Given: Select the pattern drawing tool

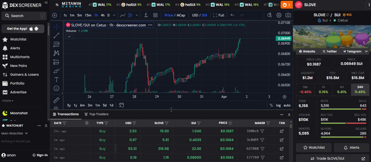Looking at the screenshot, I should click(x=56, y=53).
